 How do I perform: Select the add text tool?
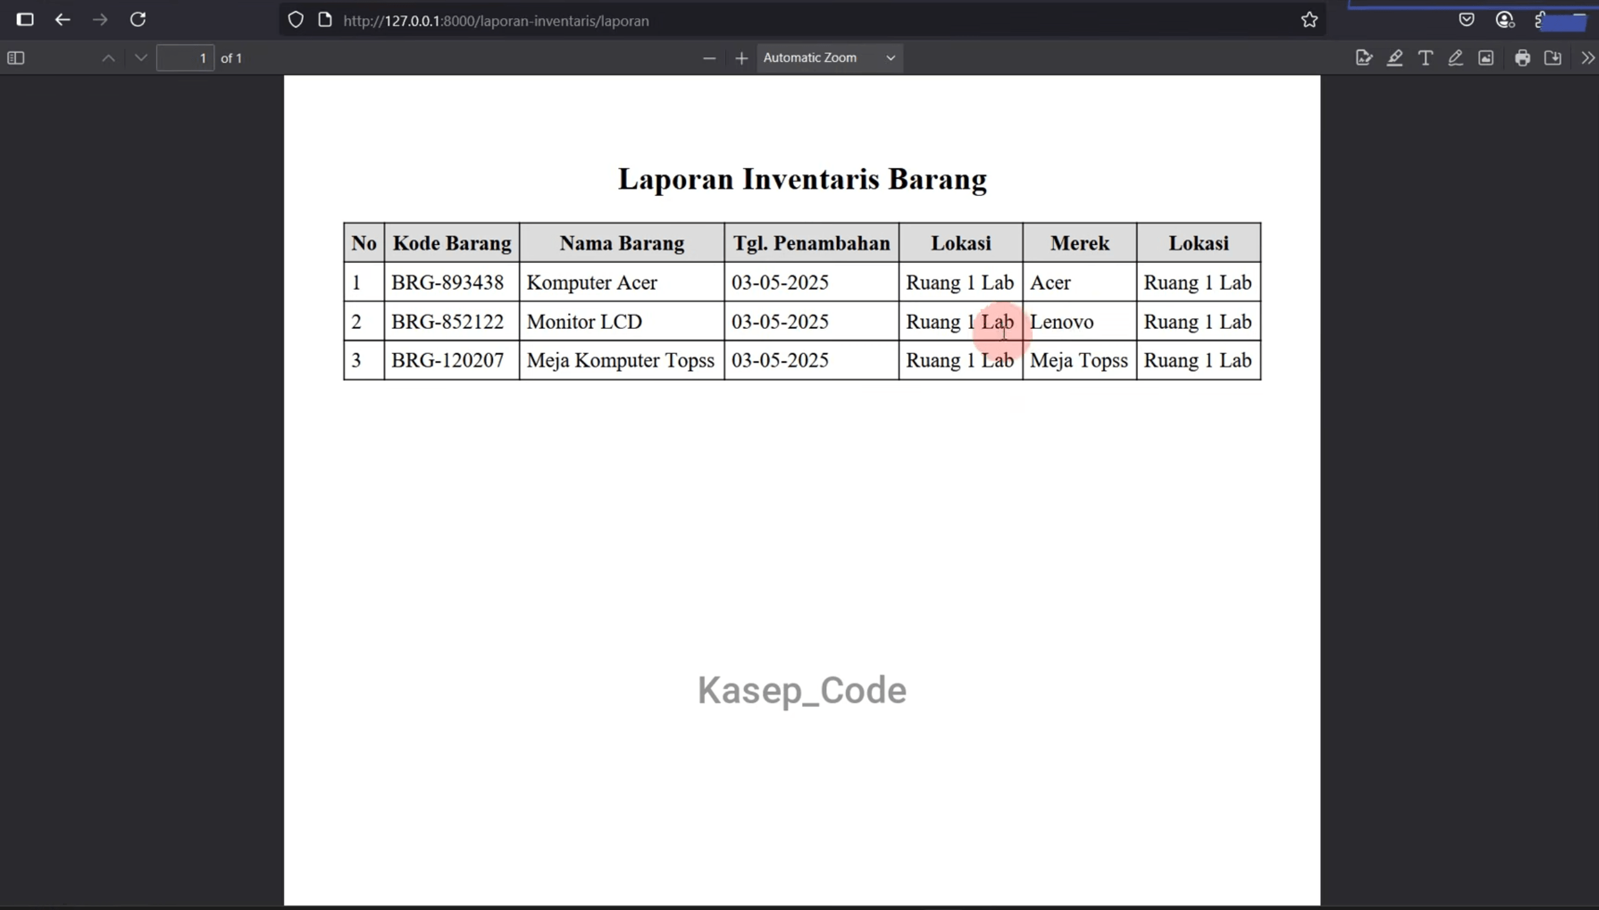(x=1426, y=58)
